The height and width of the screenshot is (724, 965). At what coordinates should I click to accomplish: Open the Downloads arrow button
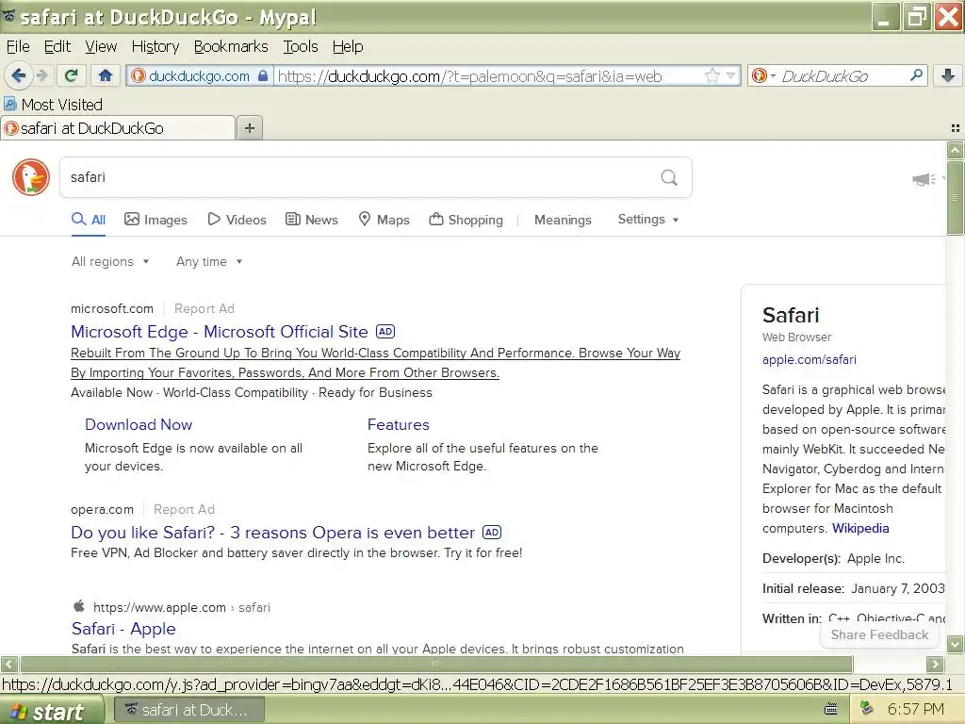(x=948, y=75)
